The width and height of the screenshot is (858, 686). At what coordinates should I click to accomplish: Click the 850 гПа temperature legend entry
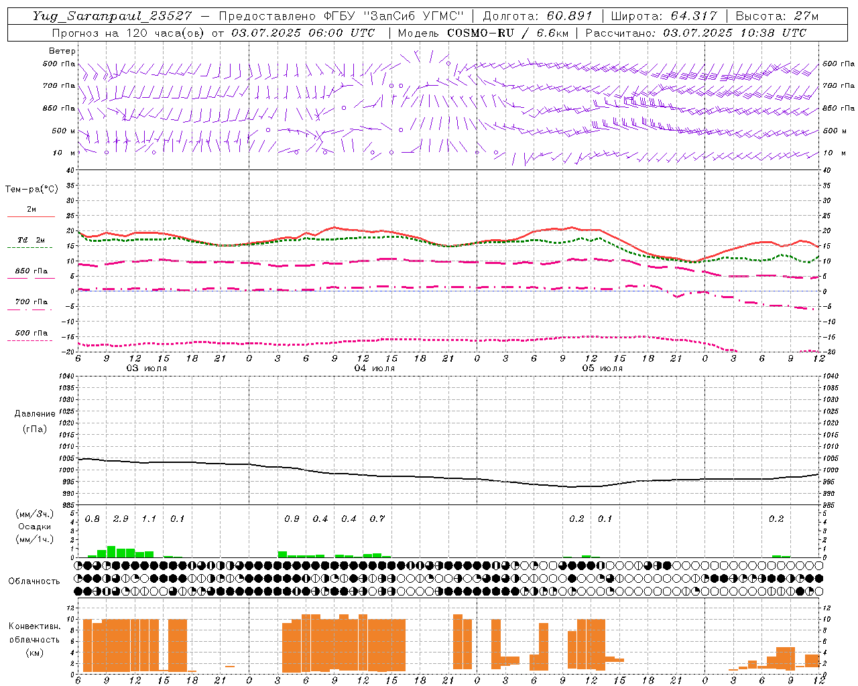(32, 271)
